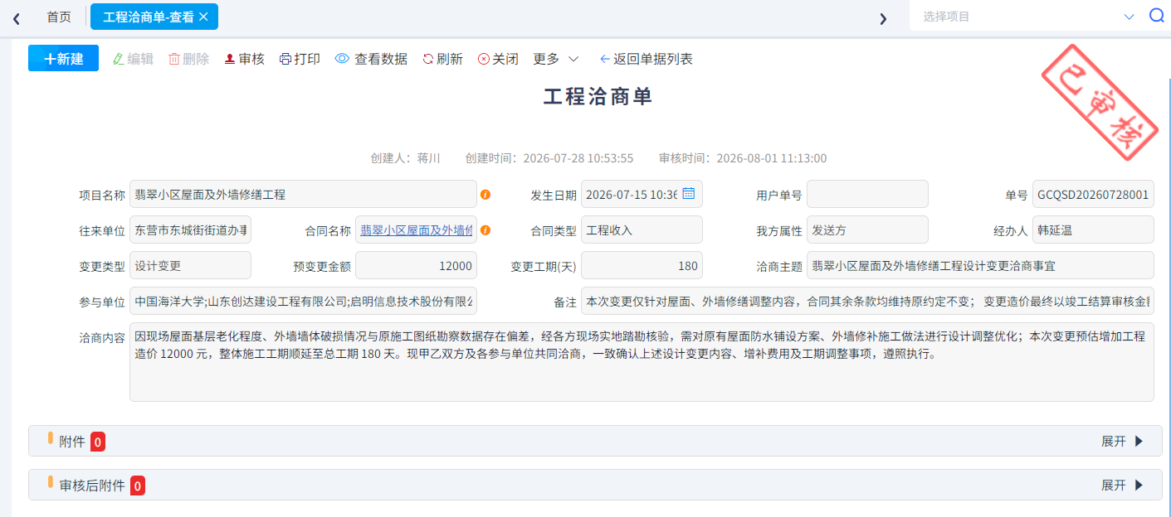Image resolution: width=1171 pixels, height=517 pixels.
Task: Expand the 审核后附件 section
Action: pos(1122,485)
